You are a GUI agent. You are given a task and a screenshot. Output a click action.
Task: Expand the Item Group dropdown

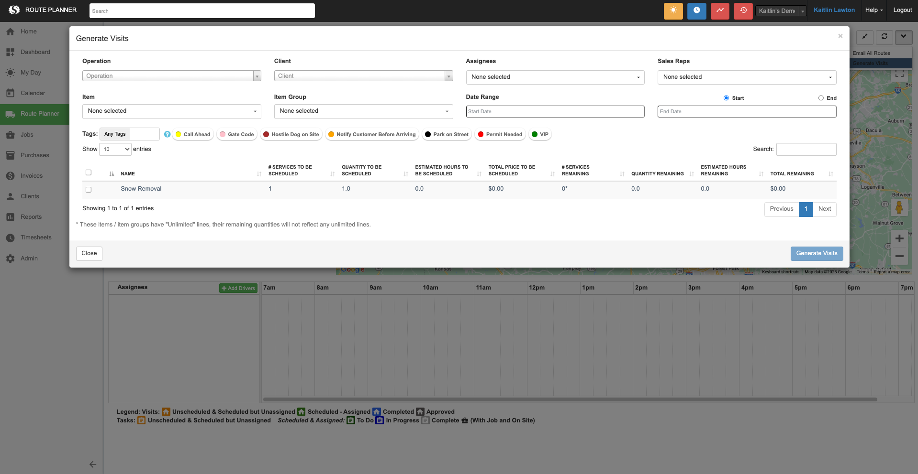pos(363,111)
